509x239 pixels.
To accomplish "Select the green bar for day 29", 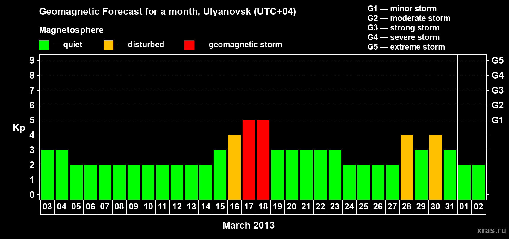I will point(421,175).
